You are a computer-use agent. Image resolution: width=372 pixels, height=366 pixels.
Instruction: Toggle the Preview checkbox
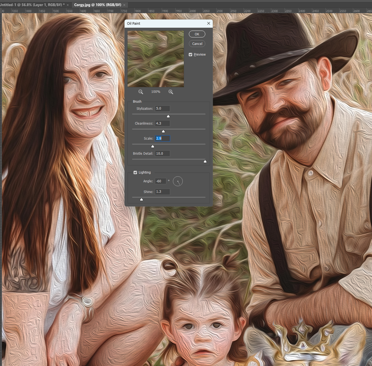pyautogui.click(x=191, y=54)
